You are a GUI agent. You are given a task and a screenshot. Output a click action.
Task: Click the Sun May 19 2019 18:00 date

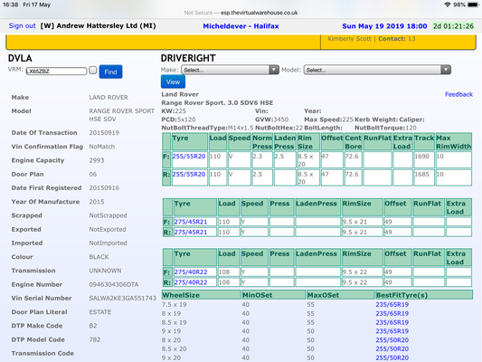(384, 26)
